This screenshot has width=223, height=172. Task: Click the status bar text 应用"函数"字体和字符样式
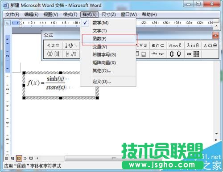(33, 166)
